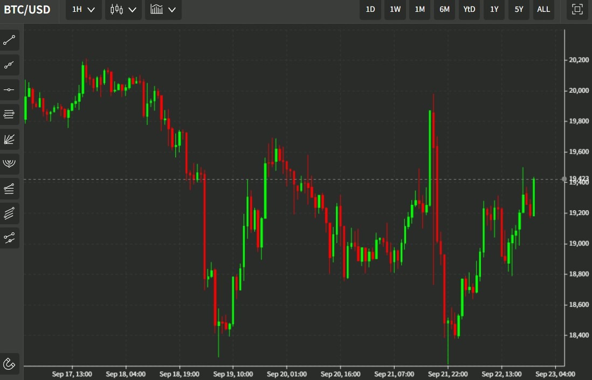The image size is (592, 380).
Task: Click the Sep 20, 16:00 time label
Action: (341, 374)
